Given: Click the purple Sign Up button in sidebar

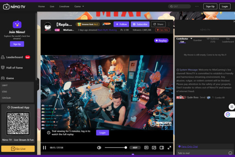Looking at the screenshot, I should coord(17,44).
